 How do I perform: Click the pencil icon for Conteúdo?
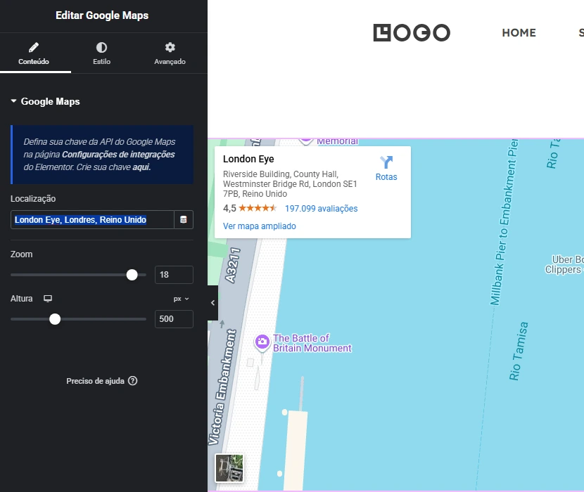coord(34,48)
